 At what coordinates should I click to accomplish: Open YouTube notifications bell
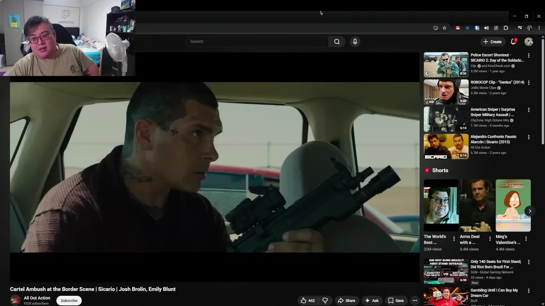[x=513, y=42]
